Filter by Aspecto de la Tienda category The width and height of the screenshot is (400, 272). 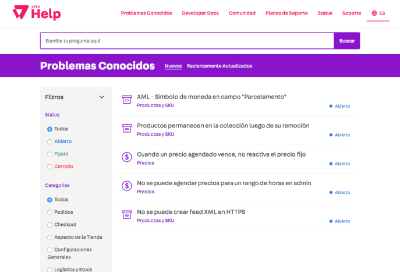(49, 237)
